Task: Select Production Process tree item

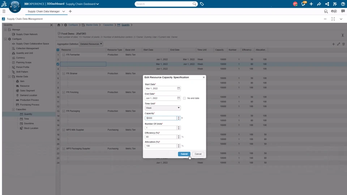Action: click(29, 100)
